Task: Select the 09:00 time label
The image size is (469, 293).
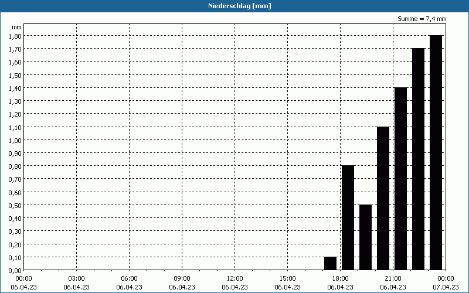Action: coord(182,279)
